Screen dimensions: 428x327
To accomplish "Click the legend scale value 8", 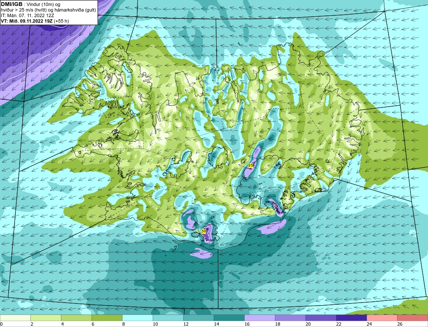I will (x=124, y=324).
